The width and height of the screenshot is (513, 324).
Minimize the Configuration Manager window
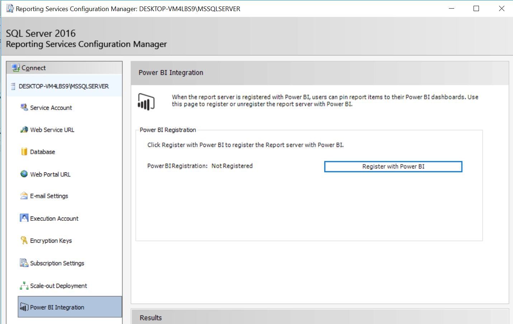point(452,8)
